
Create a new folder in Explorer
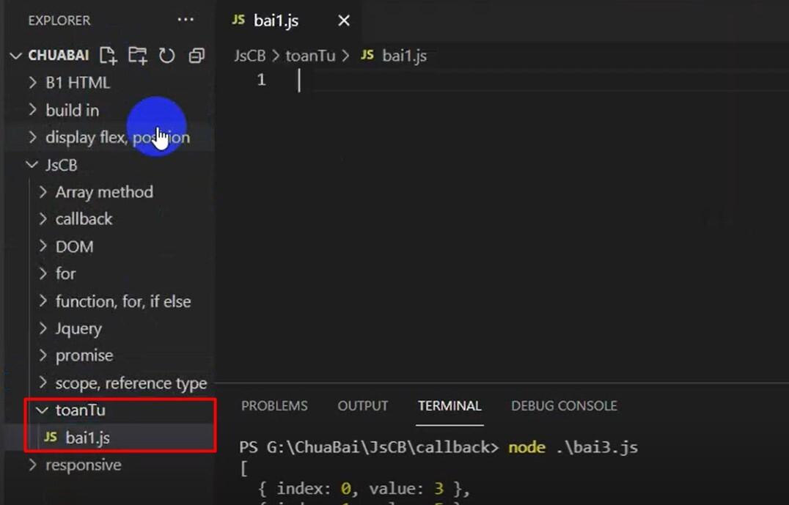point(137,55)
